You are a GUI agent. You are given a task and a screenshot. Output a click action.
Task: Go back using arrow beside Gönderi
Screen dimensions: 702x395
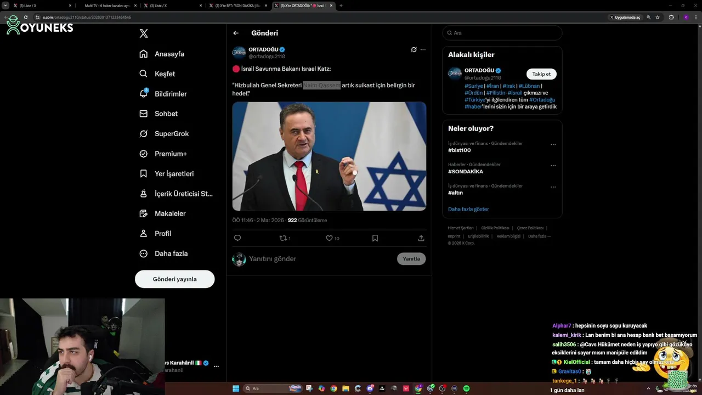[236, 33]
